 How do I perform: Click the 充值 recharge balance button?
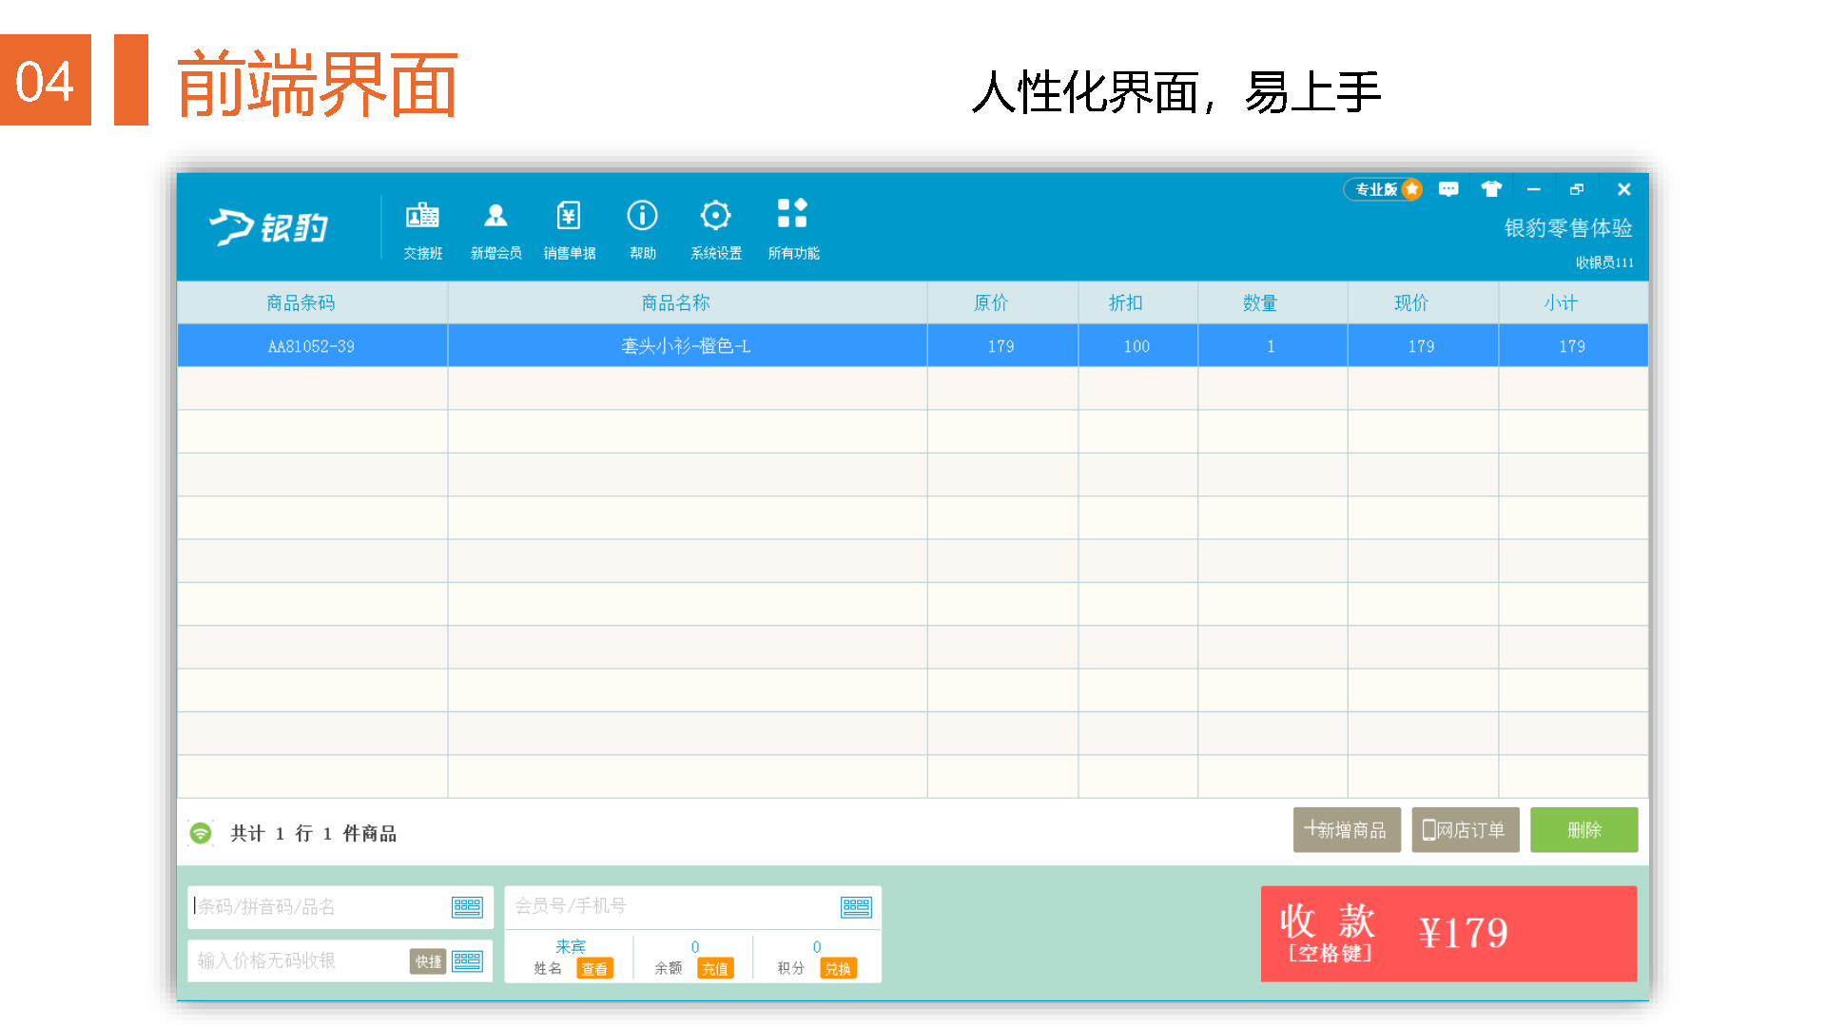click(715, 969)
